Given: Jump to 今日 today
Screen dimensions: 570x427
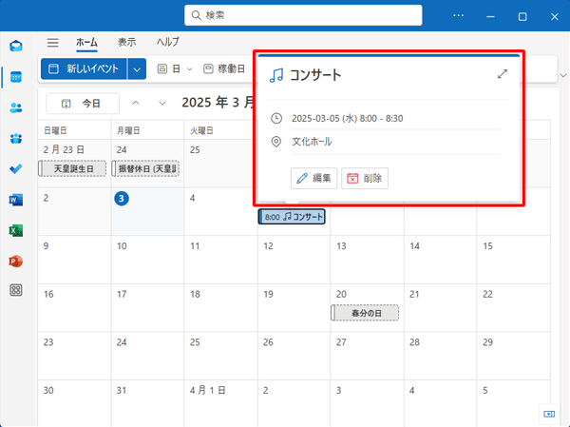Looking at the screenshot, I should [x=83, y=104].
